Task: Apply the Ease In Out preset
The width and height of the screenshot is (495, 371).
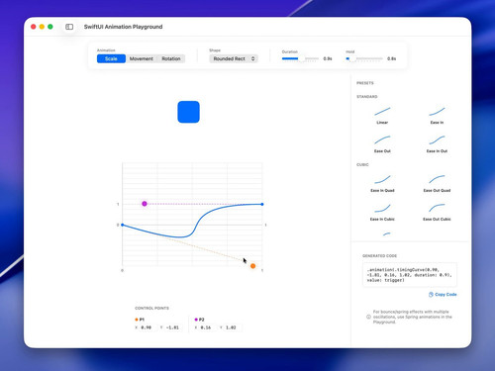Action: pos(437,143)
